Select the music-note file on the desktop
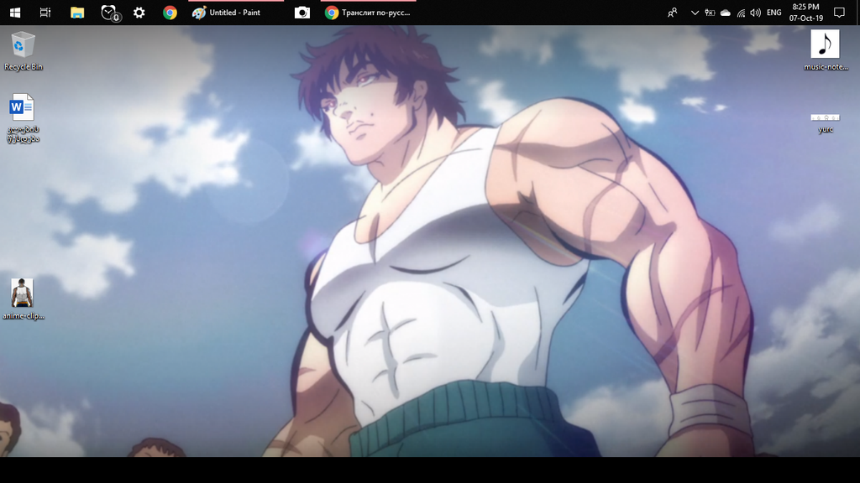860x483 pixels. tap(826, 50)
